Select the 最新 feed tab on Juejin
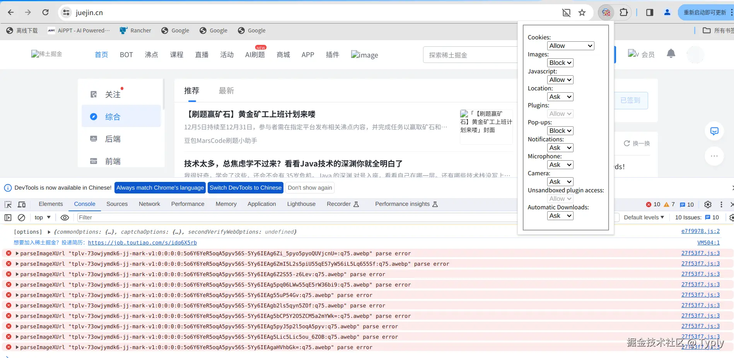The height and width of the screenshot is (358, 734). (x=226, y=91)
